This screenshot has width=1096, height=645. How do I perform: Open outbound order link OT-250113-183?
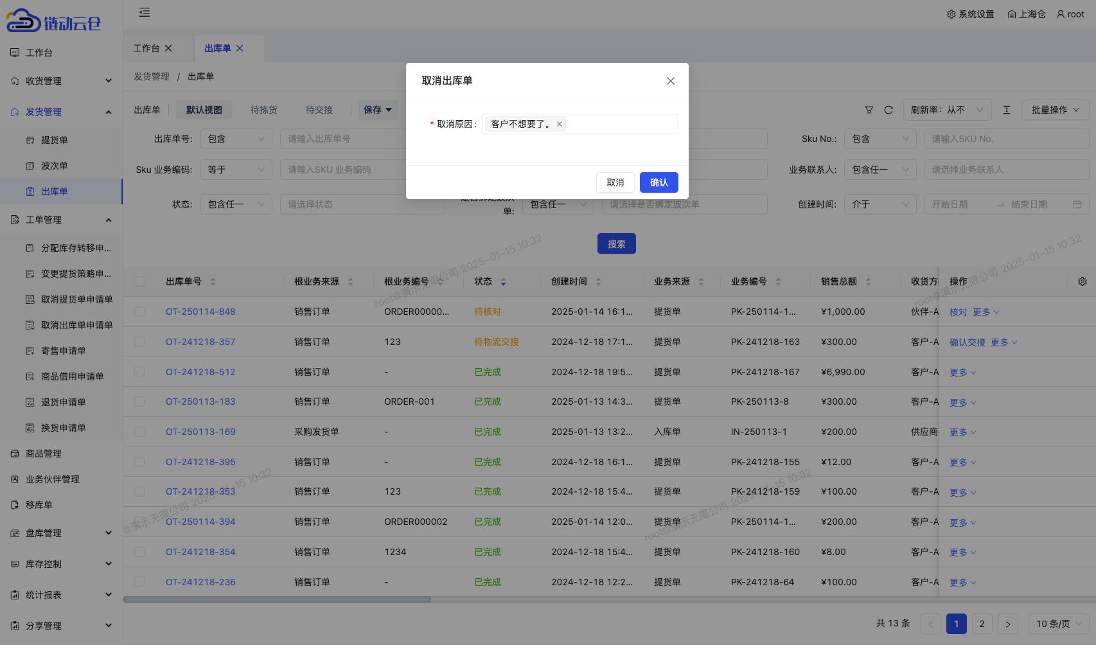tap(200, 402)
